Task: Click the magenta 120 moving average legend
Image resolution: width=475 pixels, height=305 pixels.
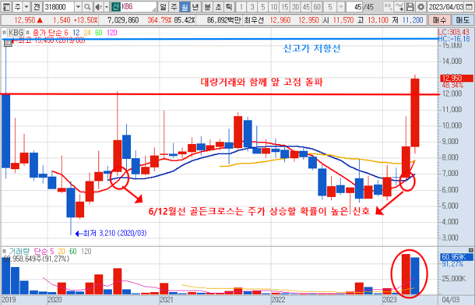Action: tap(112, 33)
